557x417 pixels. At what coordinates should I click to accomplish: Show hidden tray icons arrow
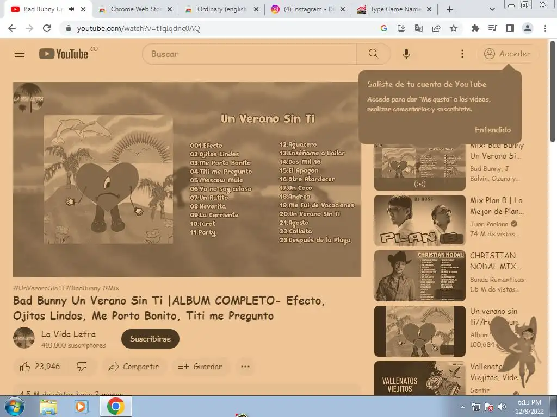pyautogui.click(x=462, y=407)
